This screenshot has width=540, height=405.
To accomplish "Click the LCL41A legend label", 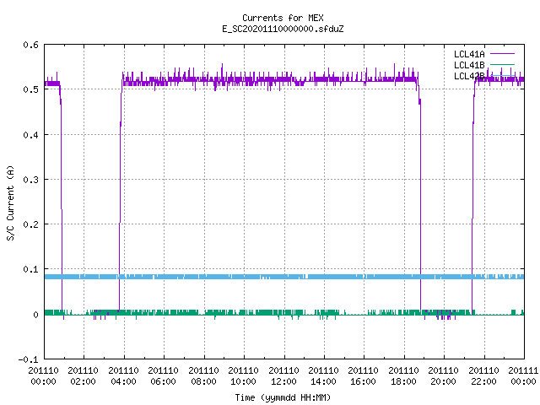I will (x=469, y=54).
